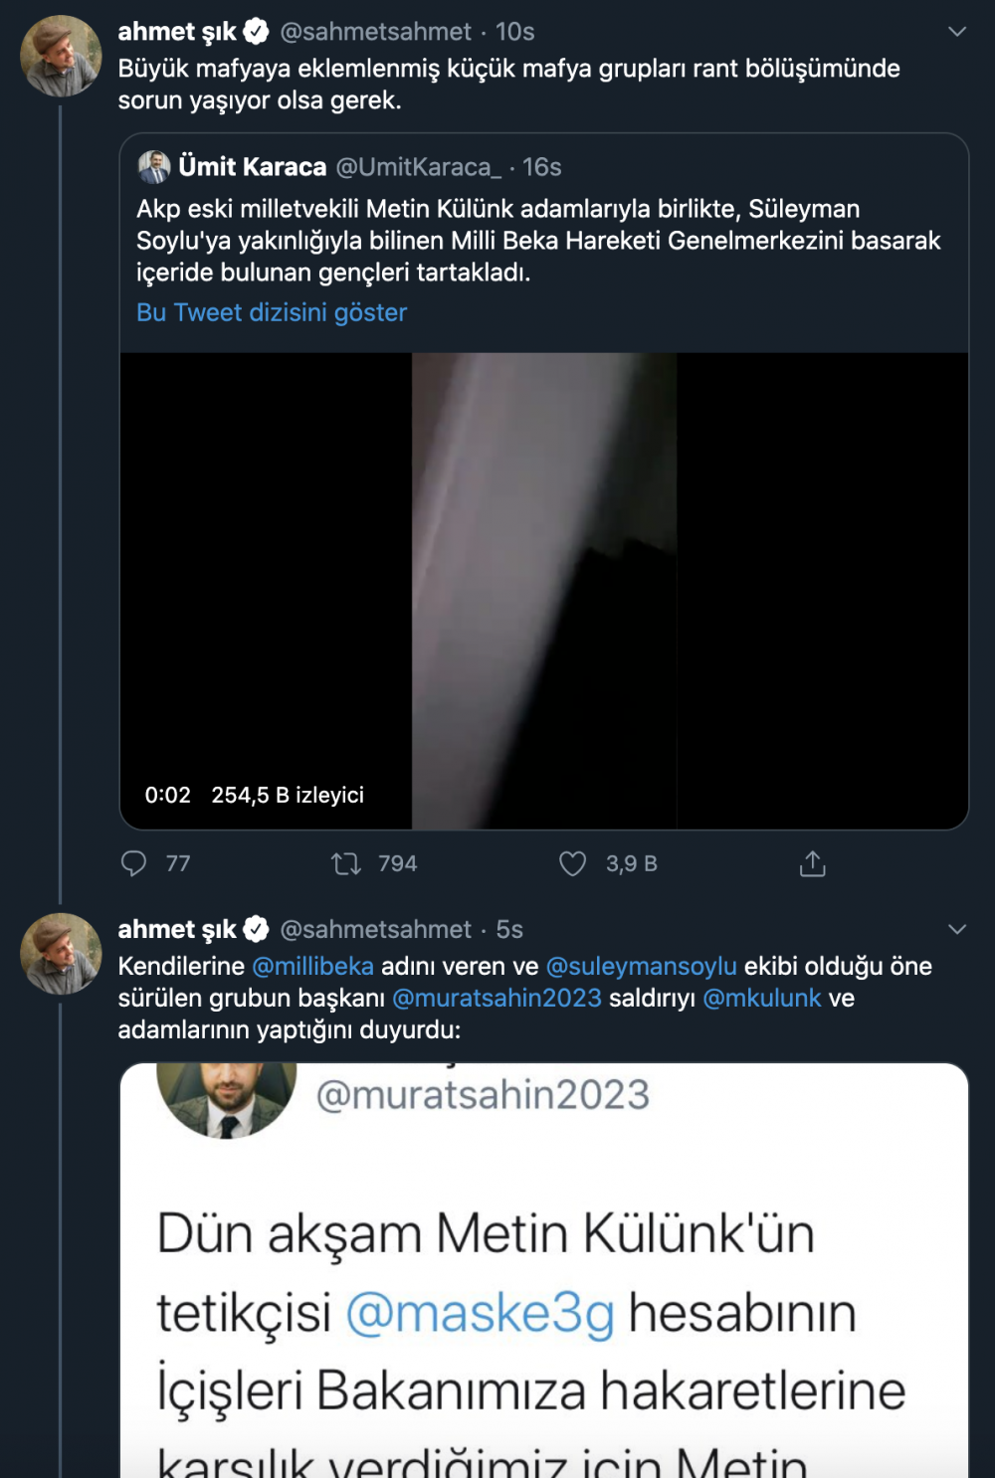The image size is (995, 1478).
Task: Play the embedded video in the quoted tweet
Action: pos(544,591)
